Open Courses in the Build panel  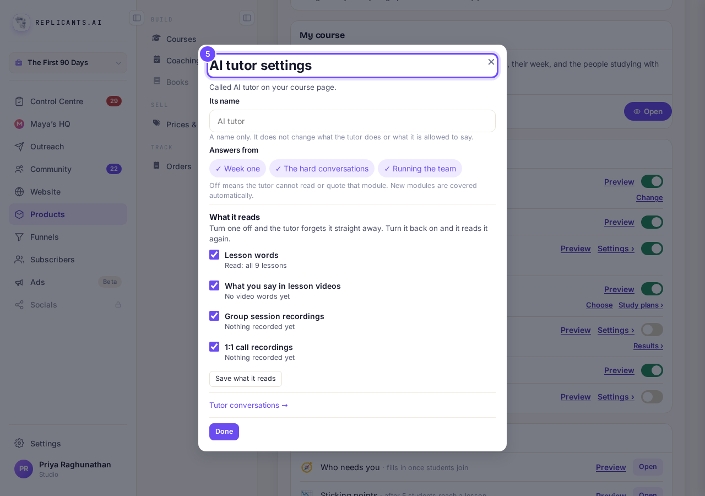(181, 39)
